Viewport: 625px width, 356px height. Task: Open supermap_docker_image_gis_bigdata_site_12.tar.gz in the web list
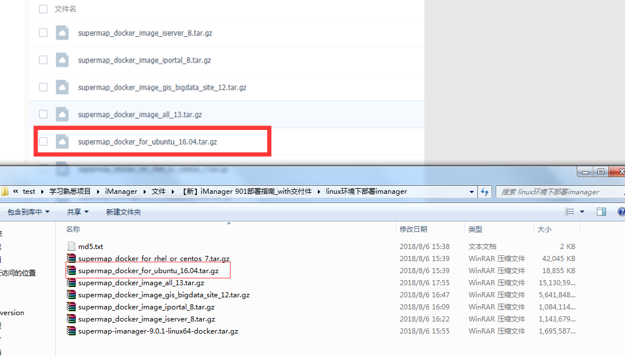162,87
